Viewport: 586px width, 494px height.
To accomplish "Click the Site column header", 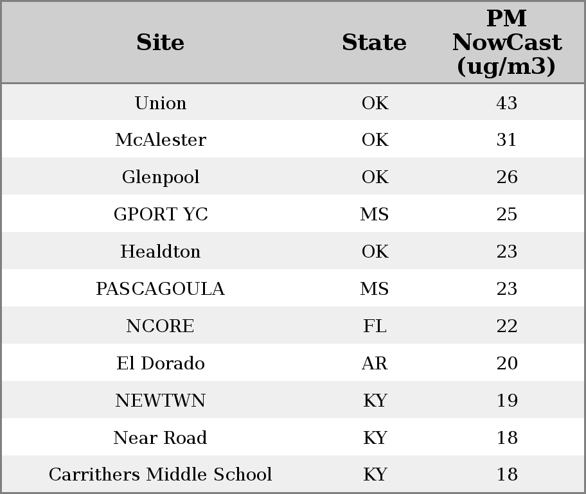I will (x=161, y=42).
